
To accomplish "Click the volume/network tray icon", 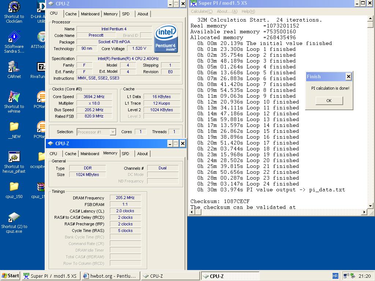I will click(x=346, y=276).
